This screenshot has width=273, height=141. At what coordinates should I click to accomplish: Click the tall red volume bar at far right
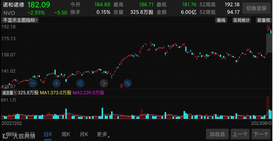(268, 108)
